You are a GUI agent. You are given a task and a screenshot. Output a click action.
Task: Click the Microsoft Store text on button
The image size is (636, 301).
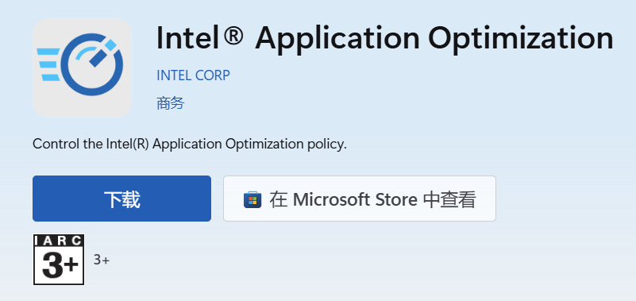pos(355,199)
